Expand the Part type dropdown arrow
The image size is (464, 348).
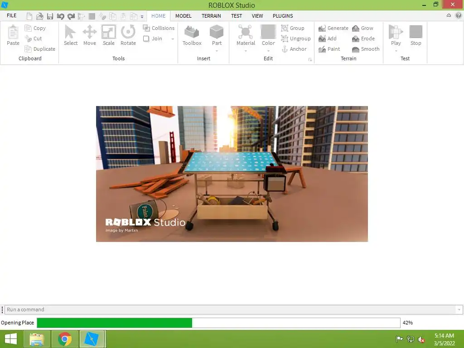point(217,51)
